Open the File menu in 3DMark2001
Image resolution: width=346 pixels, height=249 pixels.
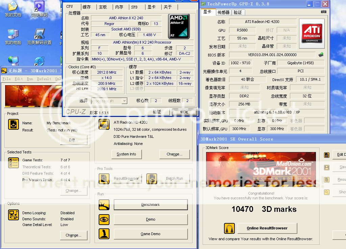click(7, 79)
